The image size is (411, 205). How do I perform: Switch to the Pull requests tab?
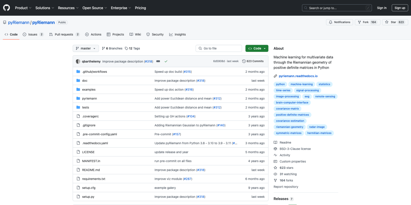[64, 35]
